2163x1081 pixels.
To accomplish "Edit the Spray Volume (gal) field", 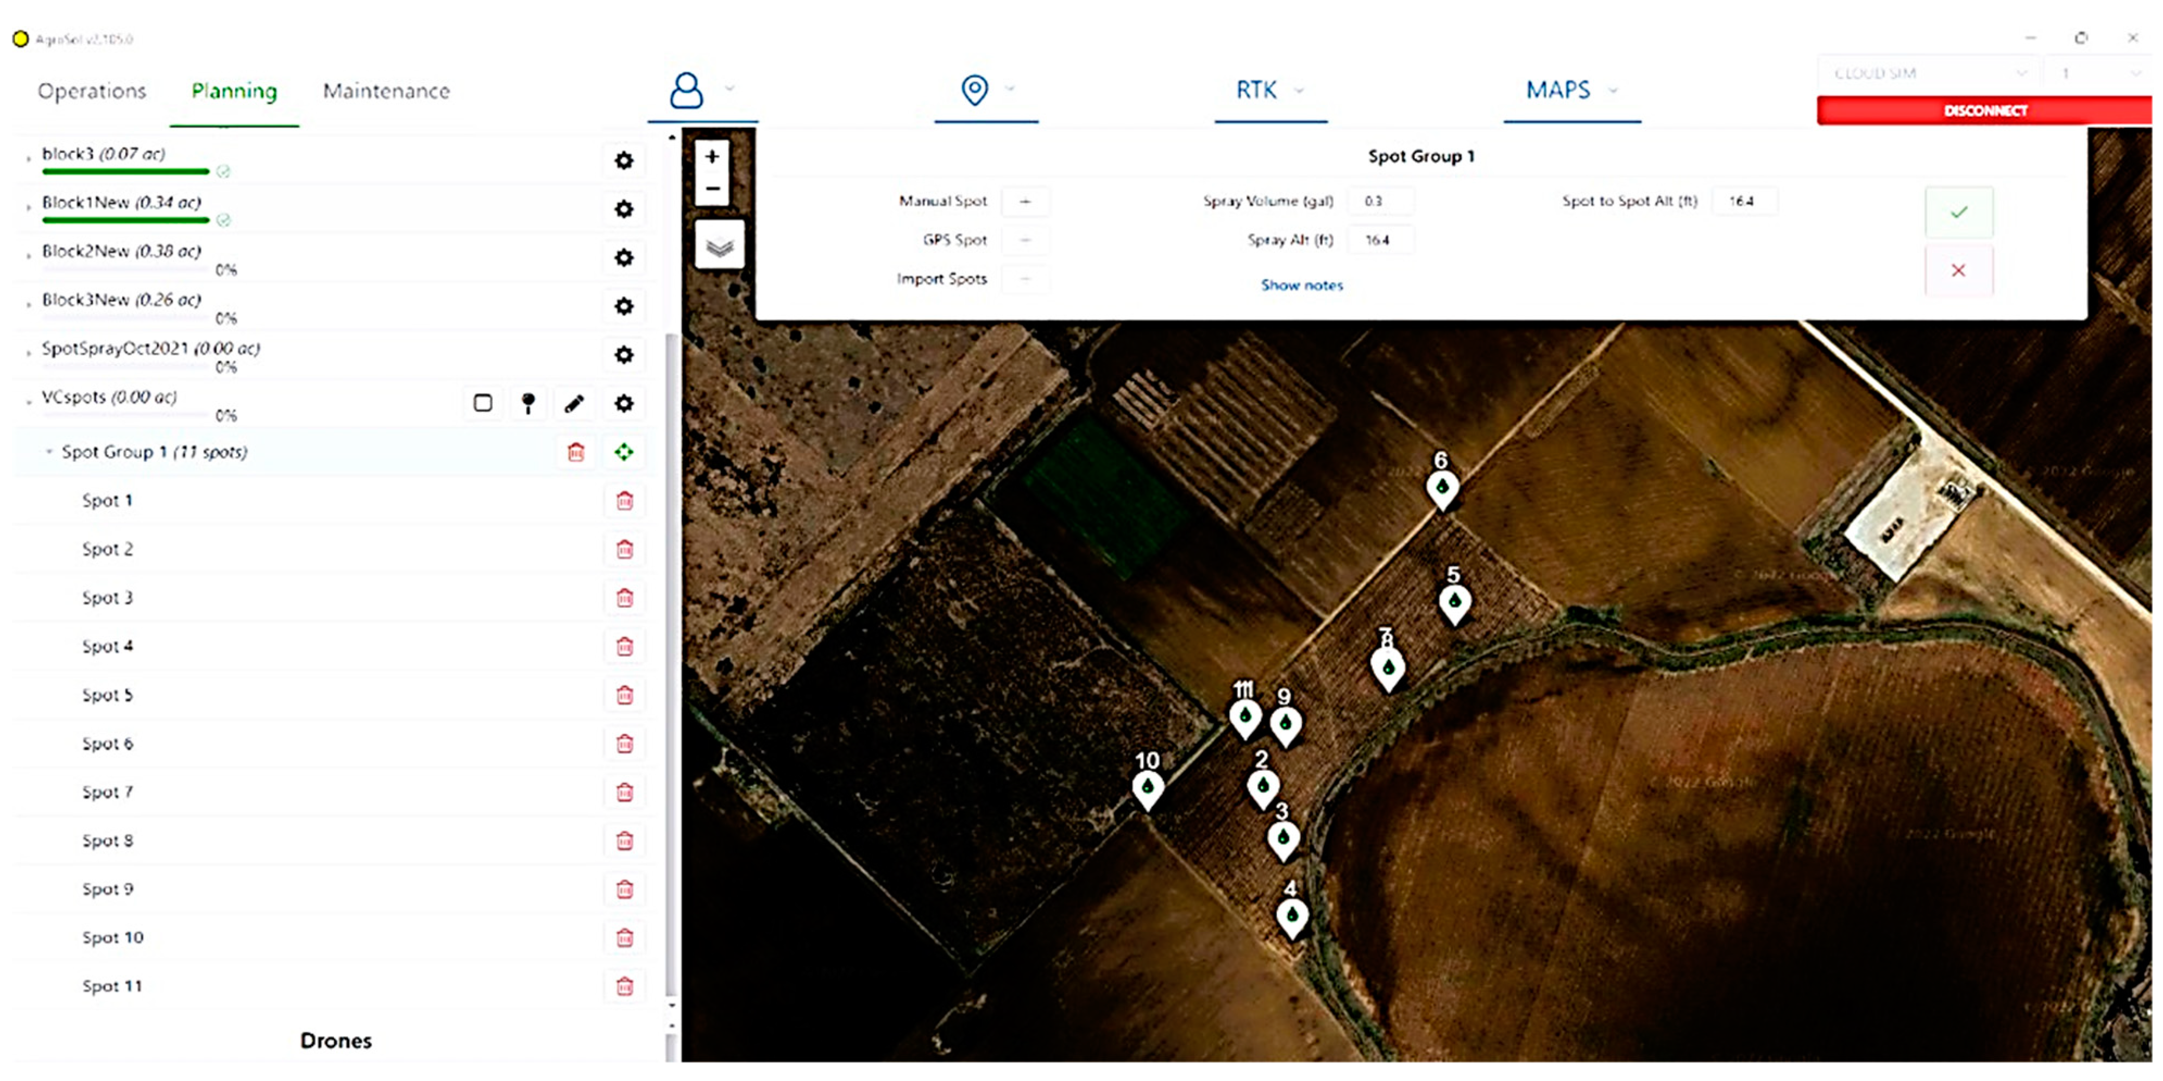I will coord(1380,202).
